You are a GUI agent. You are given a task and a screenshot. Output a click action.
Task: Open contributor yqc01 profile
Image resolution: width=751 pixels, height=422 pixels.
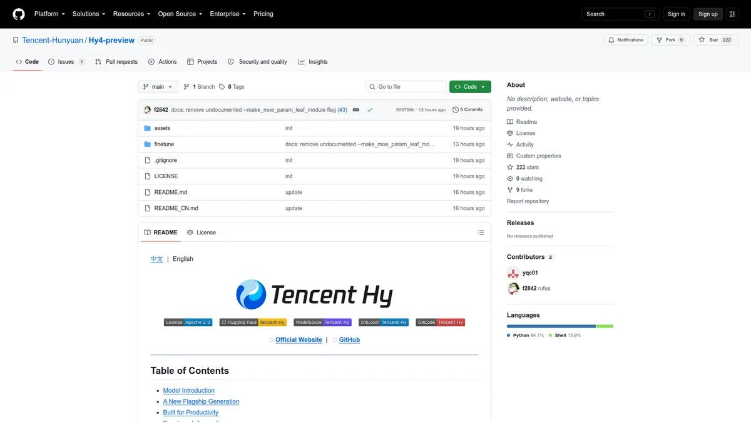click(x=529, y=273)
